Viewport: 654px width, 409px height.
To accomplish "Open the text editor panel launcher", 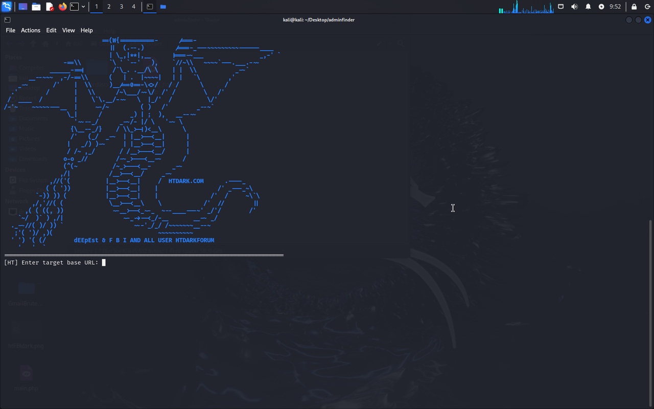I will (50, 7).
